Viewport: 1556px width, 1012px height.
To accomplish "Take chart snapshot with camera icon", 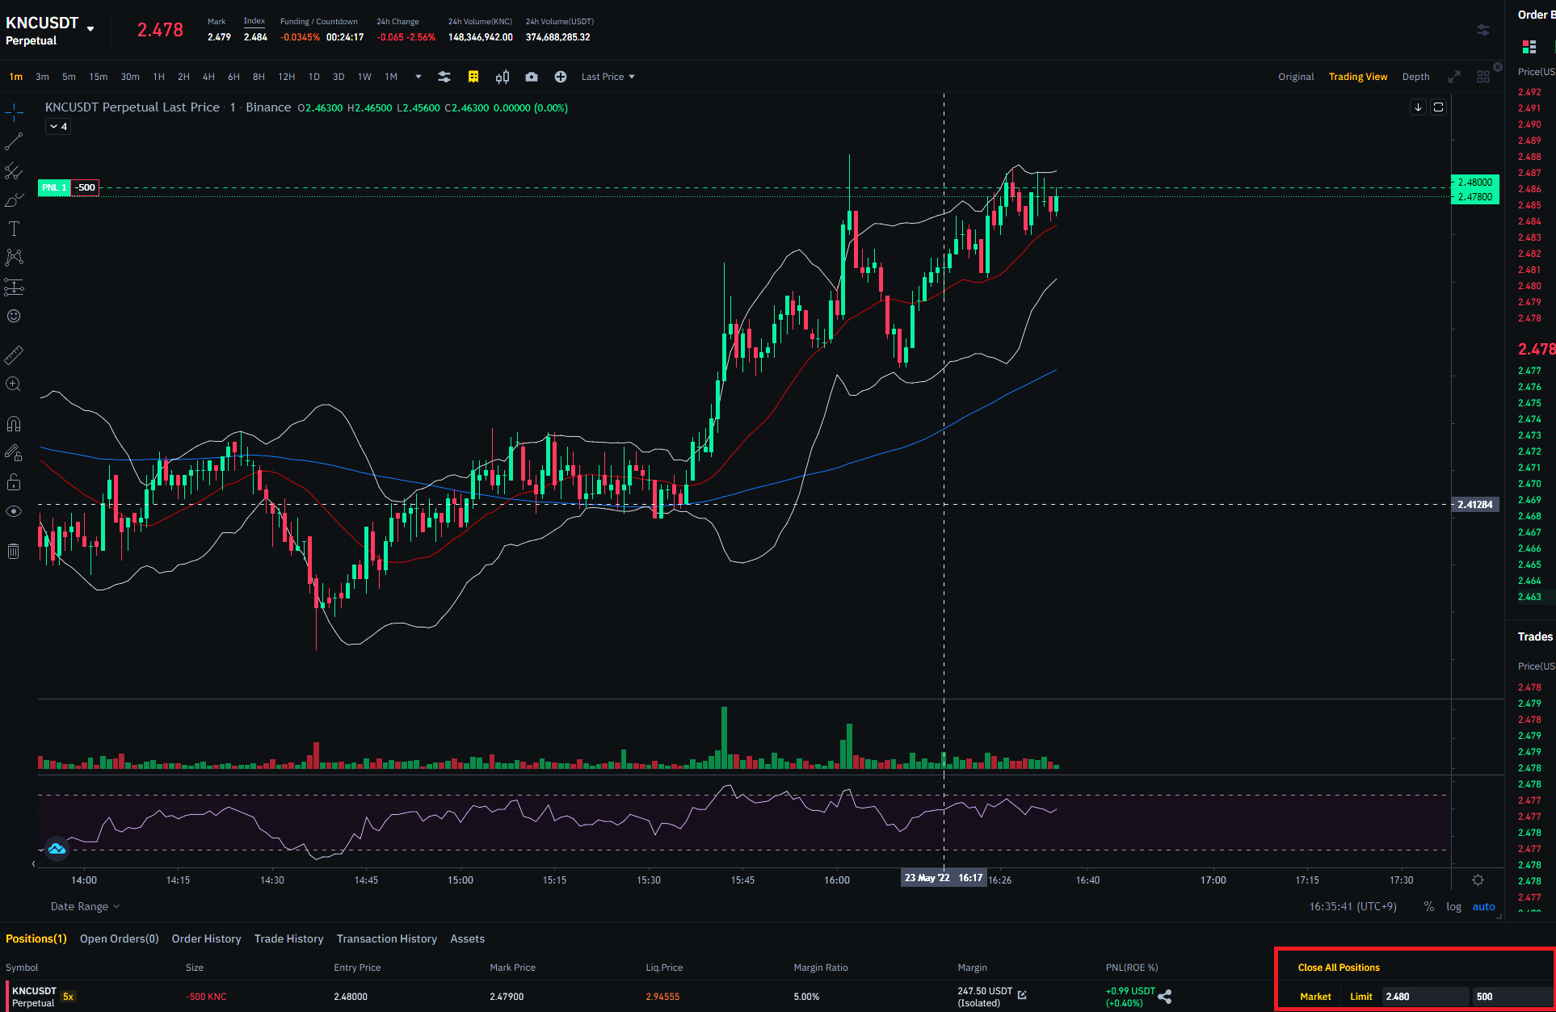I will [531, 77].
